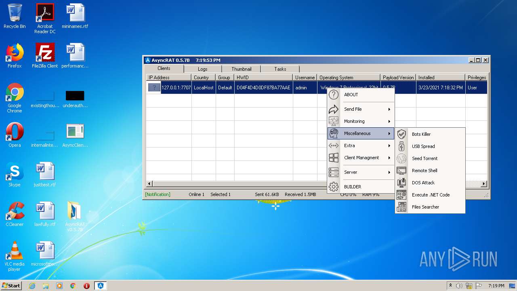Screen dimensions: 517x291
Task: Expand the Send File submenu arrow
Action: coord(389,109)
